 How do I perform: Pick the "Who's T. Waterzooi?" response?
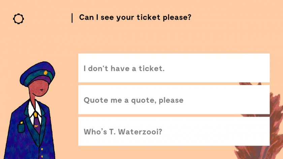click(174, 131)
